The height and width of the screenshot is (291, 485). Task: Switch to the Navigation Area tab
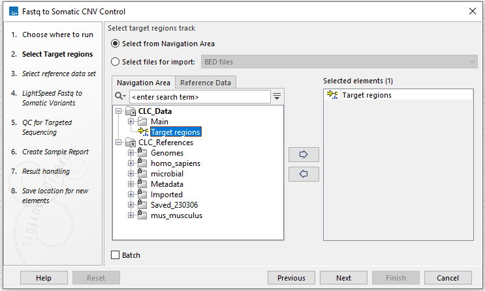coord(144,83)
